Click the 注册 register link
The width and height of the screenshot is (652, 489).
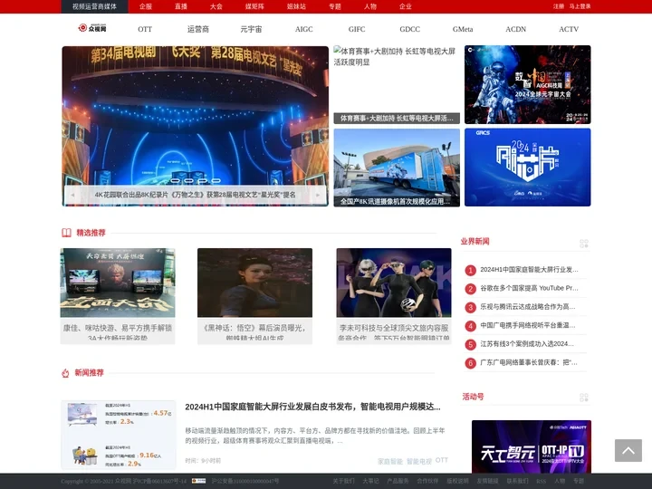tap(559, 6)
